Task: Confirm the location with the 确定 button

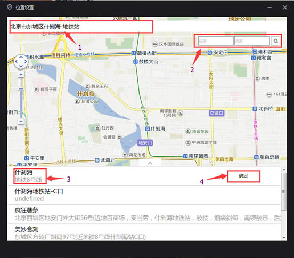Action: pos(243,176)
